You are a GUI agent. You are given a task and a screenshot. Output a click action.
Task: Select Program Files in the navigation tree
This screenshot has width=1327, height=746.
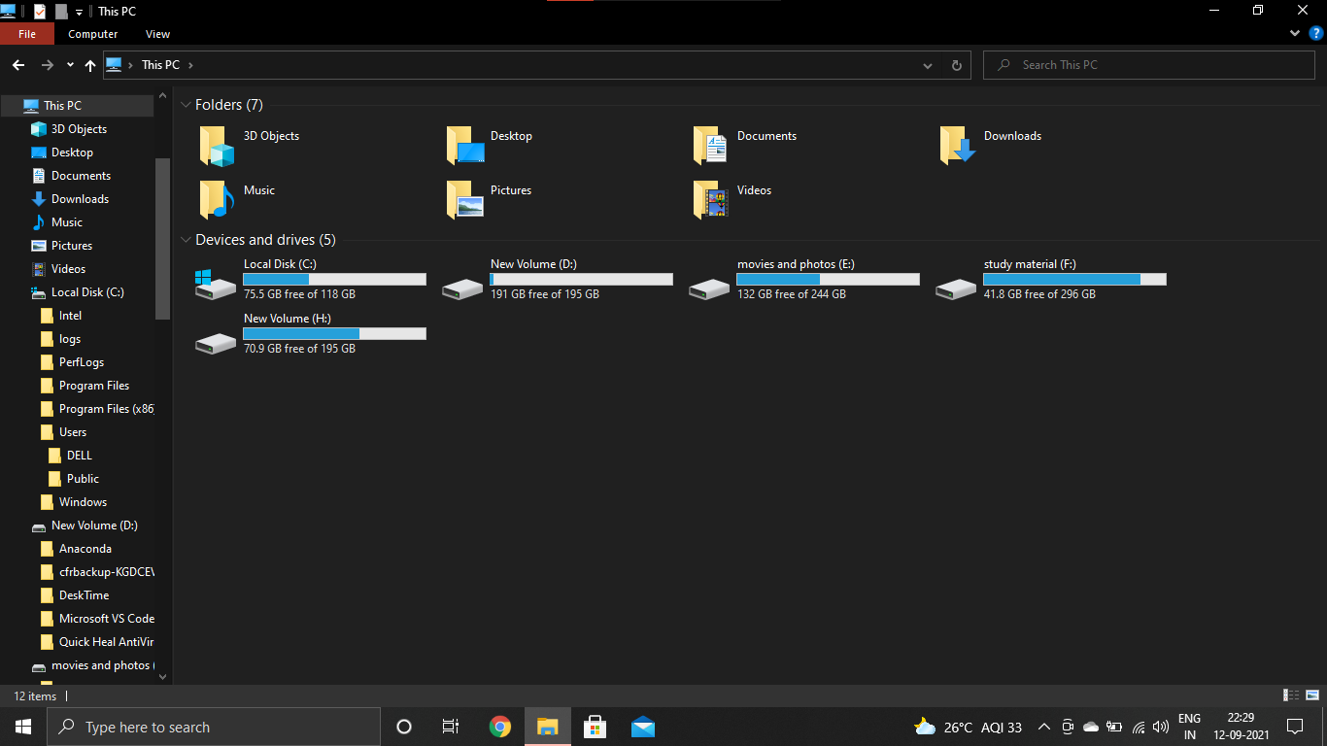[x=93, y=386]
